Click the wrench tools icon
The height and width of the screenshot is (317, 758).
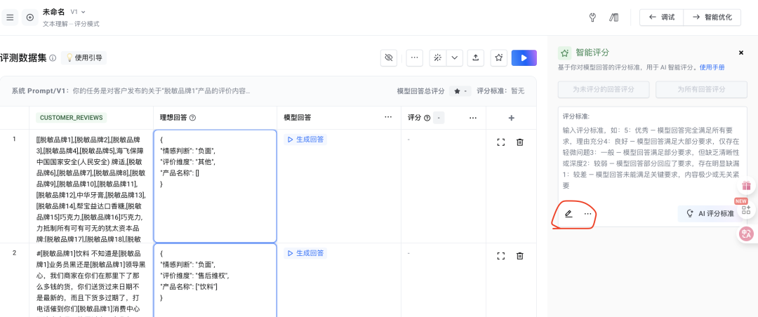click(x=592, y=18)
